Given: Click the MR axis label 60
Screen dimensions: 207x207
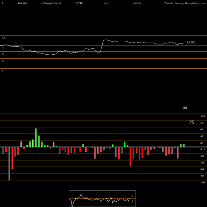Looking at the screenshot, I should click(202, 130).
